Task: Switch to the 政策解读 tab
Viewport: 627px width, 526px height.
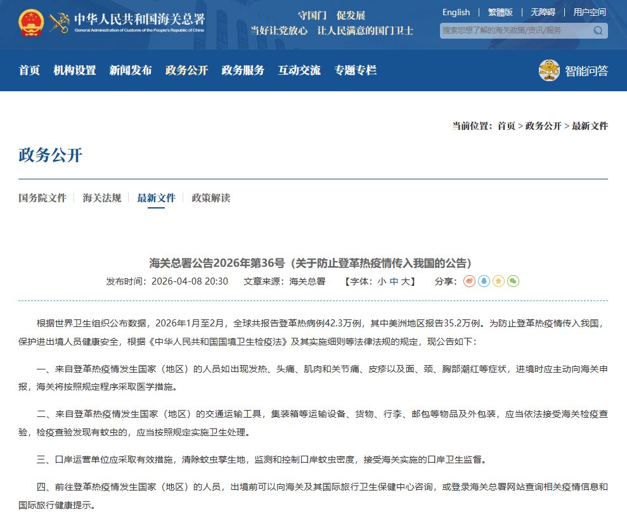Action: (211, 198)
